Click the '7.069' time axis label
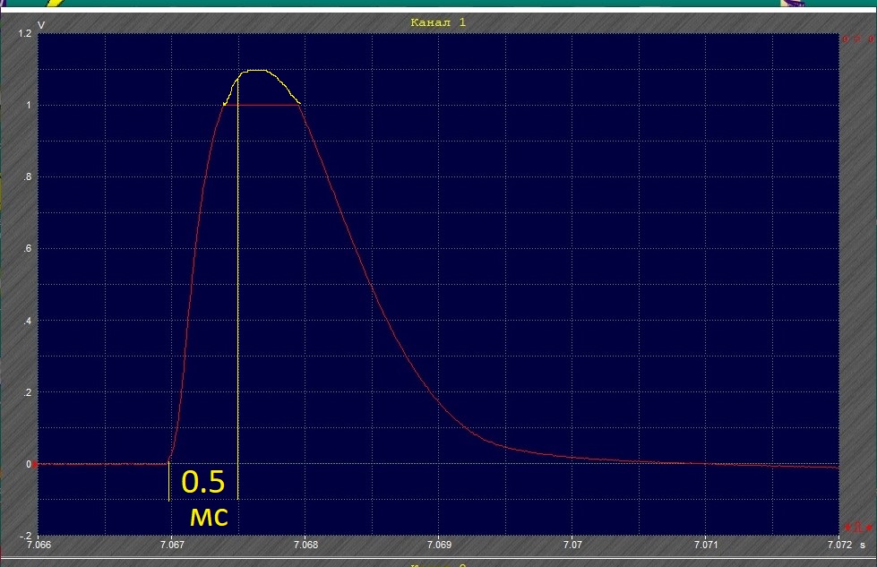Viewport: 877px width, 567px height. pyautogui.click(x=439, y=545)
